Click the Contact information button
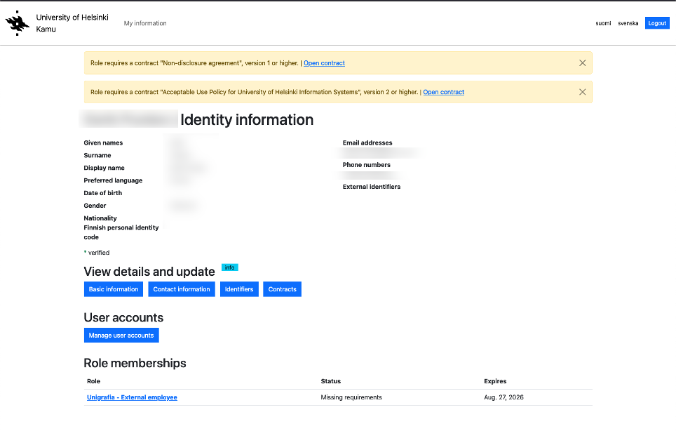This screenshot has height=431, width=676. click(x=182, y=289)
